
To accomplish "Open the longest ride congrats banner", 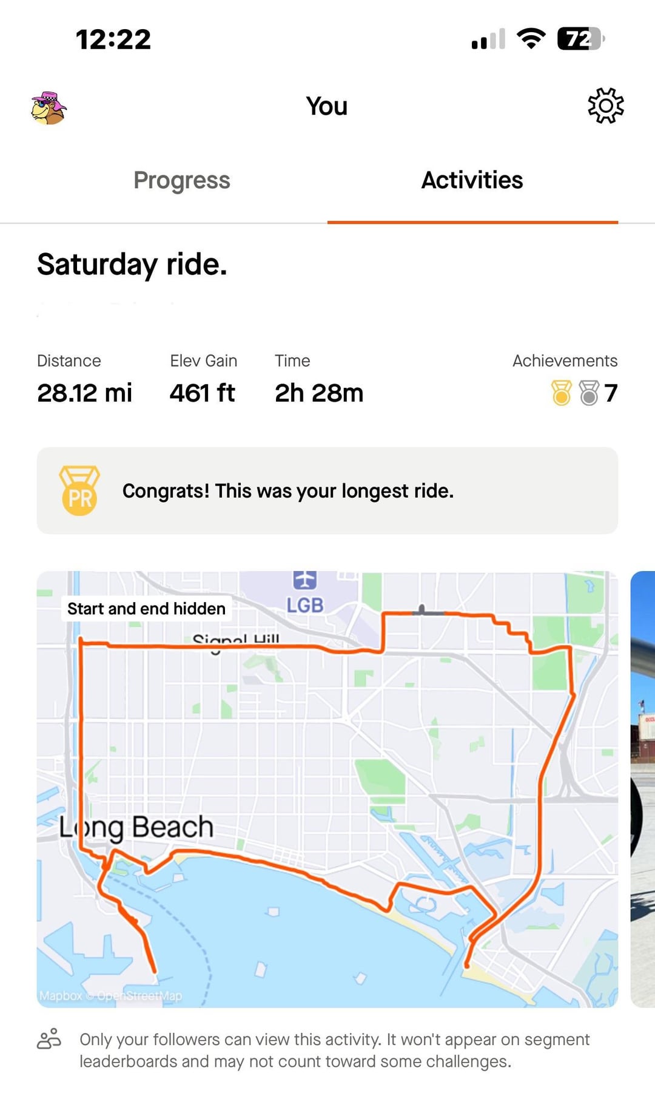I will click(x=327, y=491).
